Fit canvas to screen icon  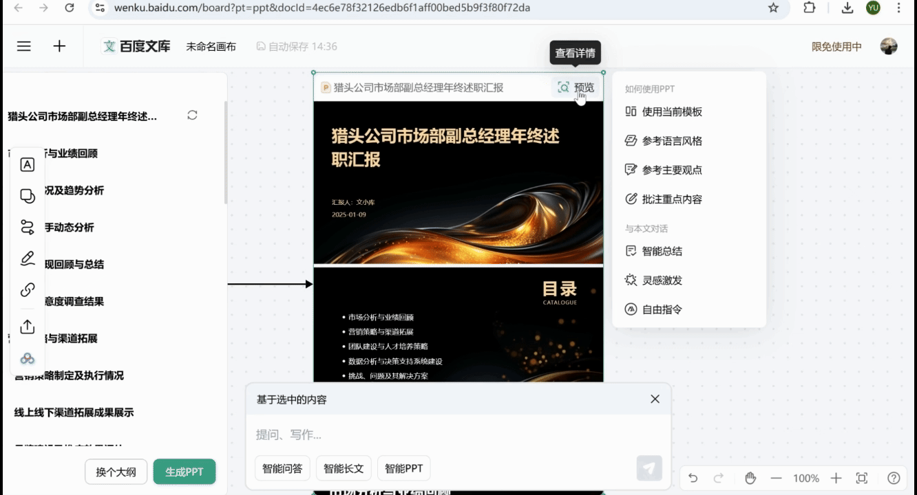[861, 478]
